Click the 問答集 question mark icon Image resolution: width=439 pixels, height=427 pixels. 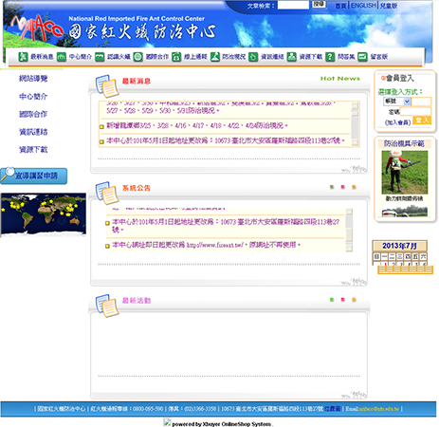(330, 57)
